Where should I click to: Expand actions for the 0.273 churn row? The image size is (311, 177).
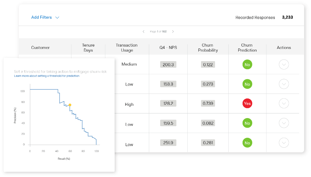coord(284,84)
